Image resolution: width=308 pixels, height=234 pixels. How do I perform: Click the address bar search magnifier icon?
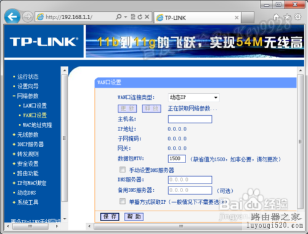pos(118,17)
